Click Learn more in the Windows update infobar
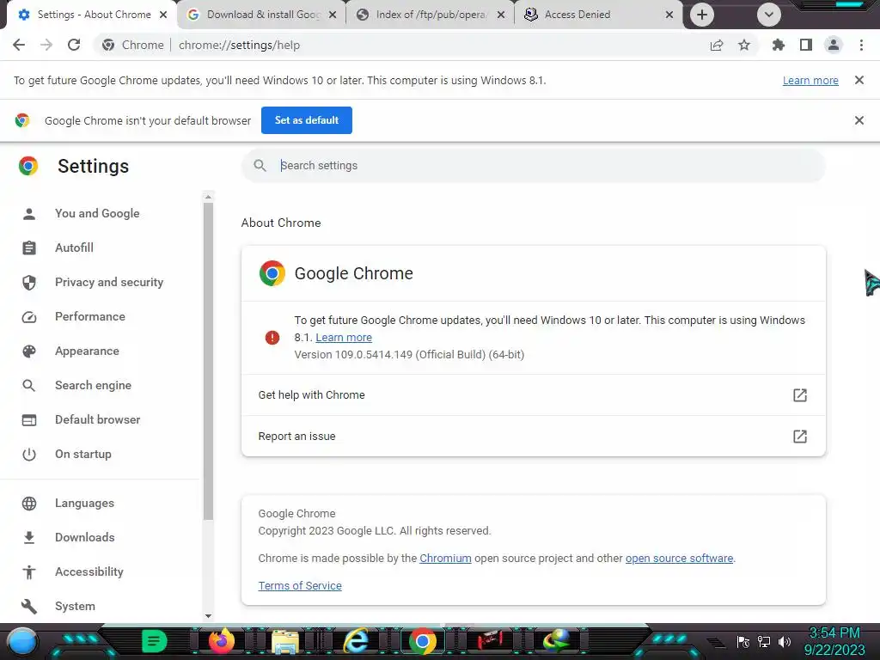This screenshot has height=660, width=880. [810, 80]
